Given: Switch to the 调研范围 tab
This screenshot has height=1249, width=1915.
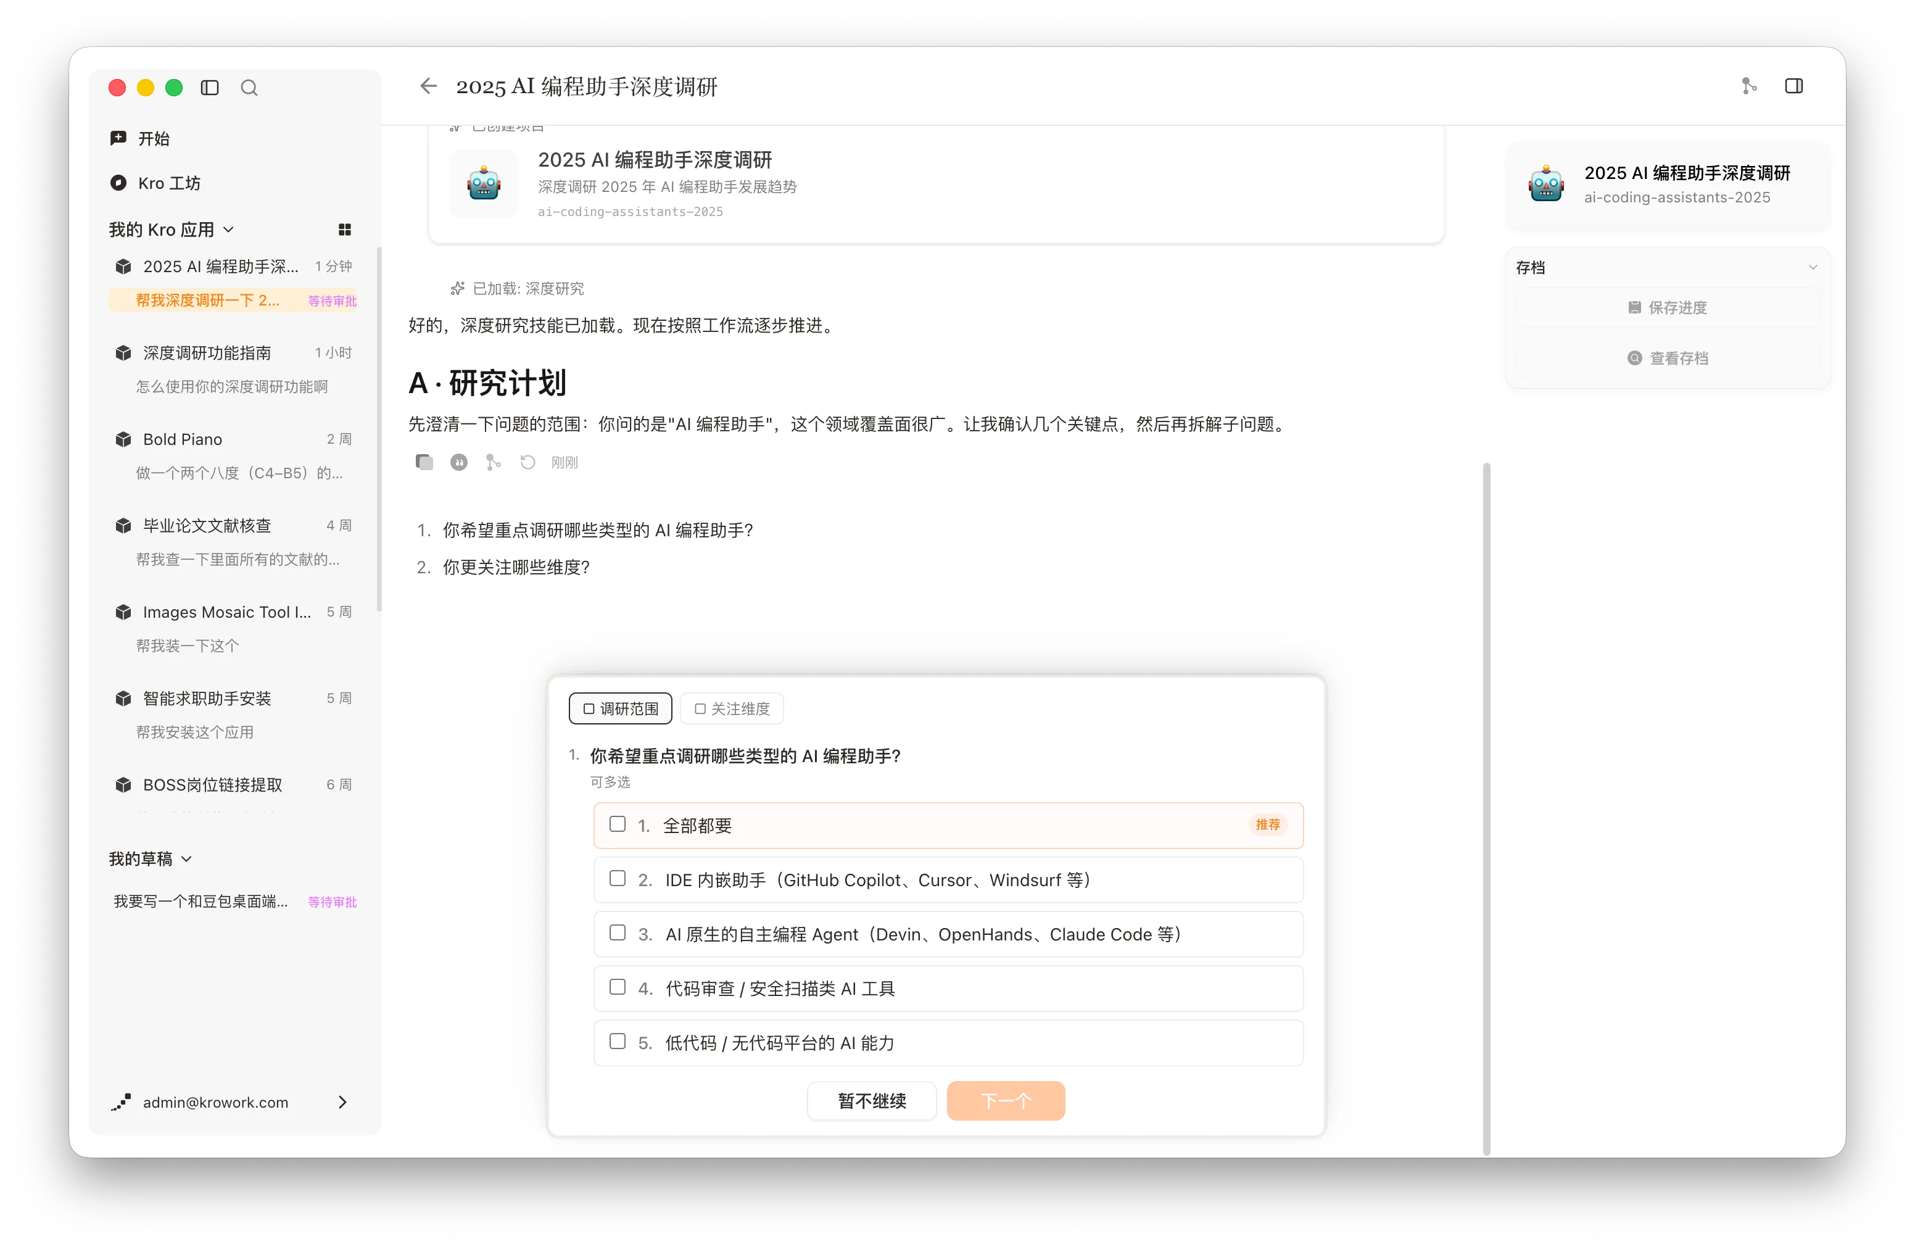Looking at the screenshot, I should [621, 708].
